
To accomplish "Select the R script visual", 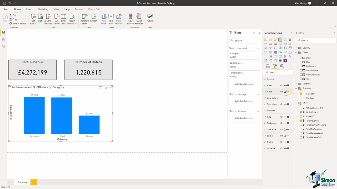I will click(285, 56).
